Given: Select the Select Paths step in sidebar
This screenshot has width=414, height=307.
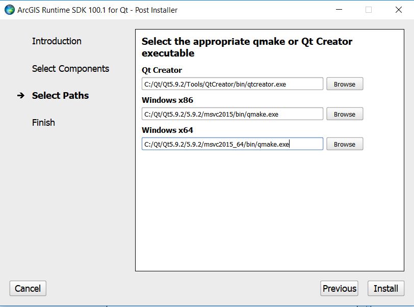Looking at the screenshot, I should [x=60, y=96].
